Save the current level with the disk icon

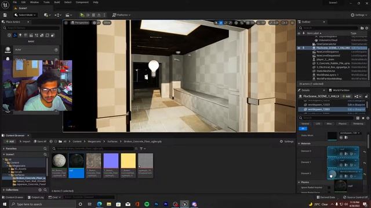[x=5, y=15]
